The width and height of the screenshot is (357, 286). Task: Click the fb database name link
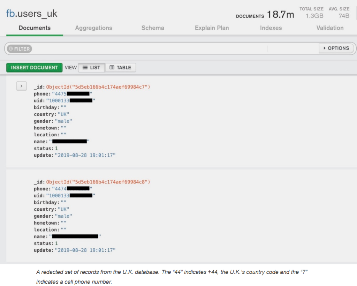(10, 14)
